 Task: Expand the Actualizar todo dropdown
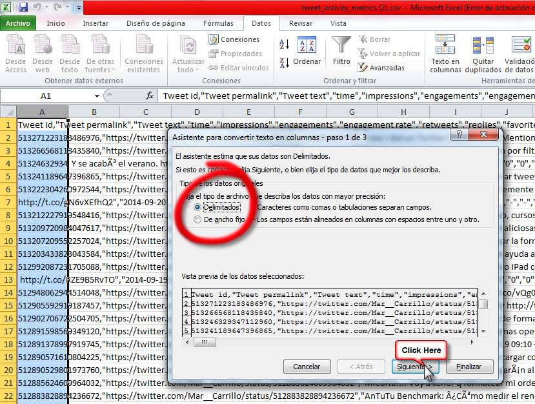[x=188, y=70]
